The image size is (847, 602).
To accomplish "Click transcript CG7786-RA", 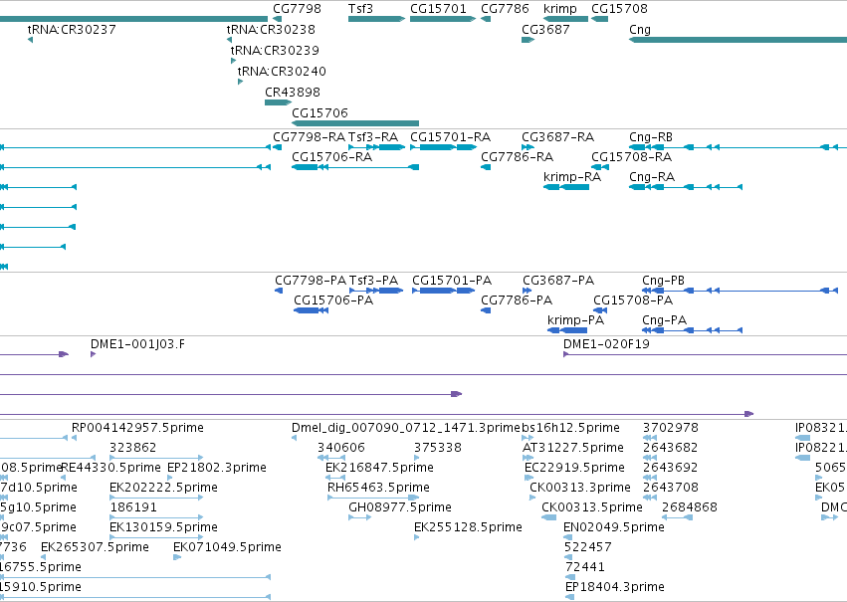I will tap(517, 157).
